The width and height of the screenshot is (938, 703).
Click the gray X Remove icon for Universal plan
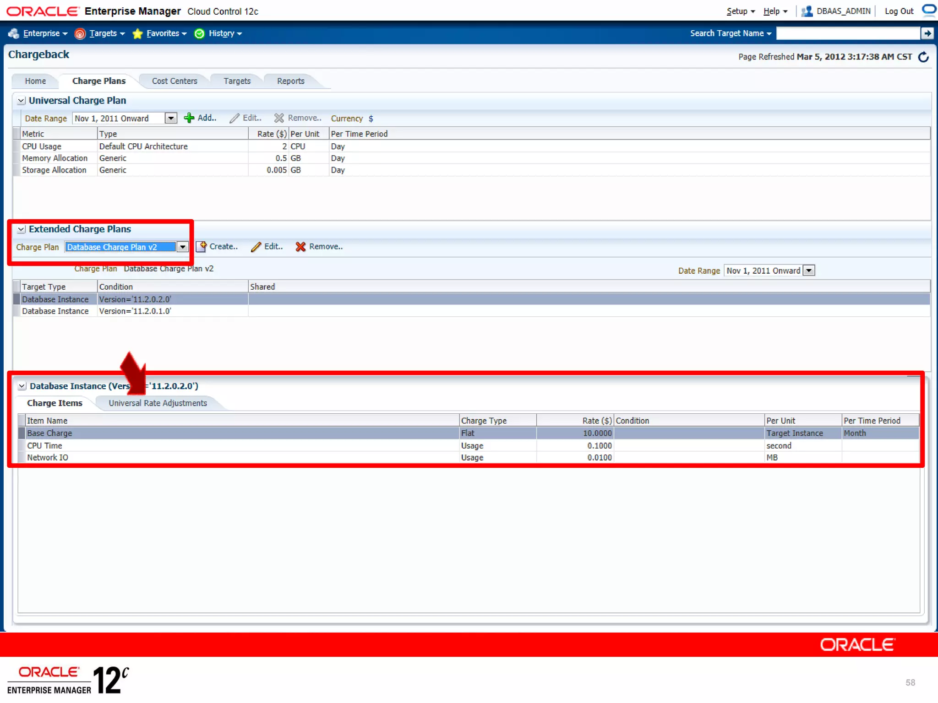tap(278, 118)
